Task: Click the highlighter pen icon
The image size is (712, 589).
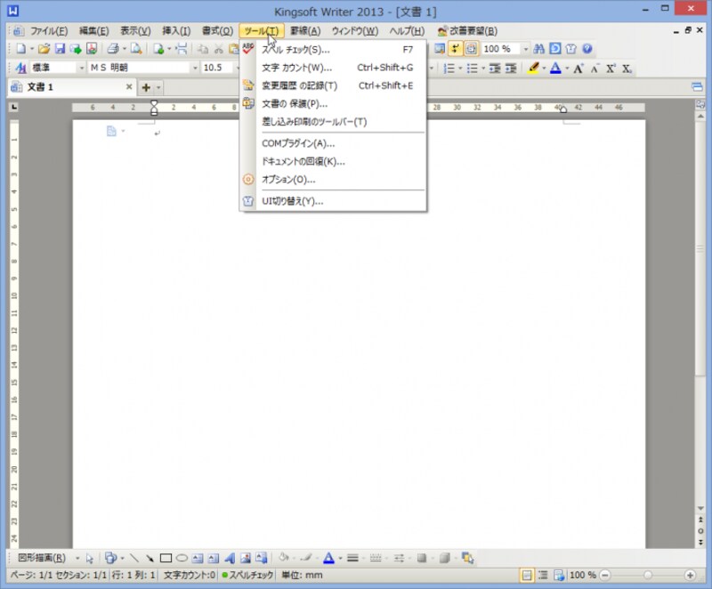Action: (x=533, y=68)
